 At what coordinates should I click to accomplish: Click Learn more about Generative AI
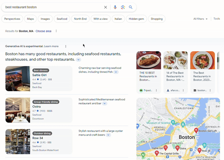tap(51, 46)
